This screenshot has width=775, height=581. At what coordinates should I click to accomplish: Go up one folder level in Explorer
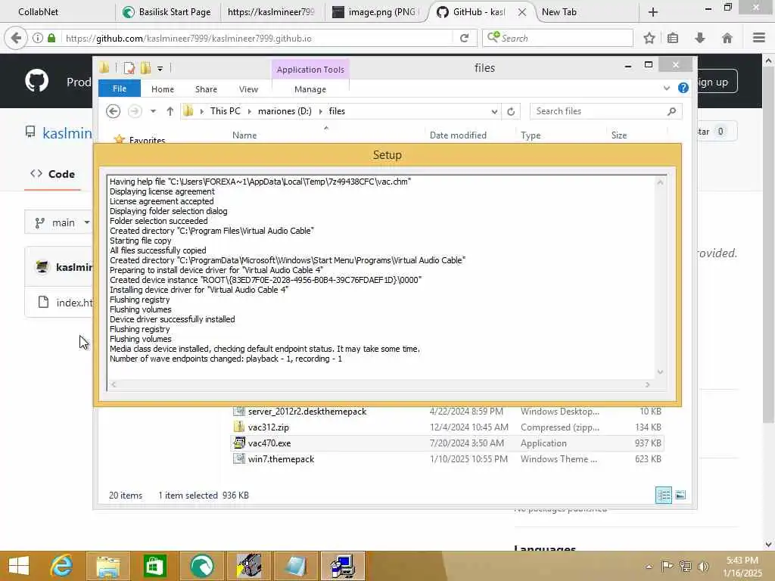coord(170,111)
